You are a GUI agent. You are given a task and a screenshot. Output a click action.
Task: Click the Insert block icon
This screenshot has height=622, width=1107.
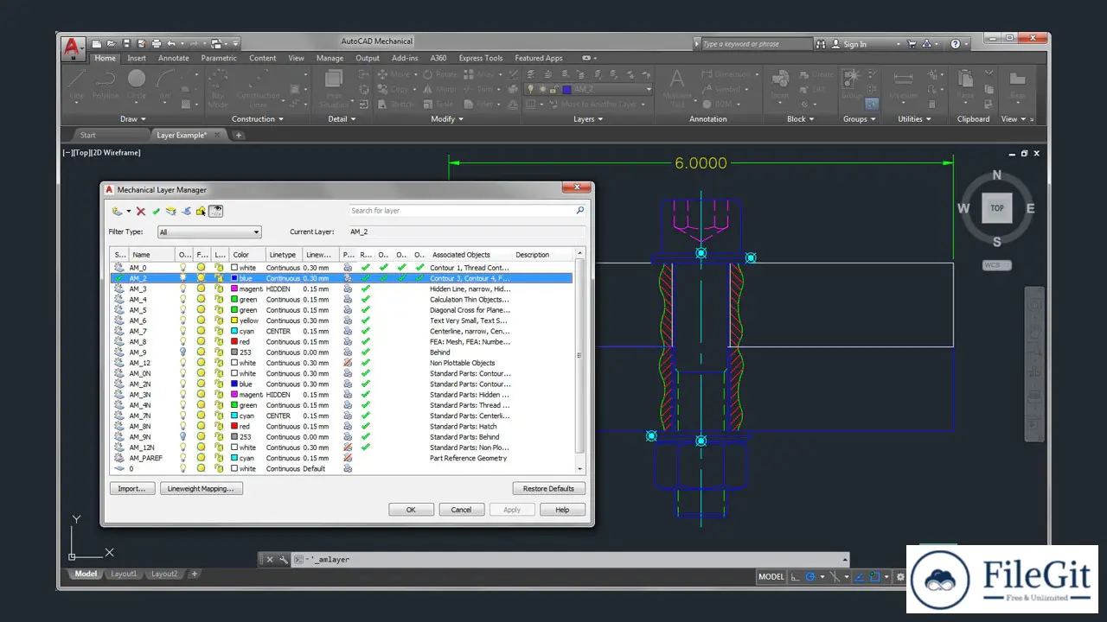coord(779,85)
